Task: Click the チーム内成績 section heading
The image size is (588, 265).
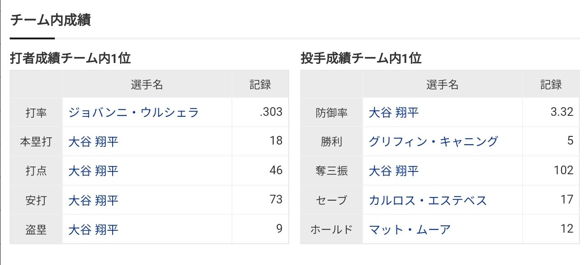Action: (x=50, y=20)
